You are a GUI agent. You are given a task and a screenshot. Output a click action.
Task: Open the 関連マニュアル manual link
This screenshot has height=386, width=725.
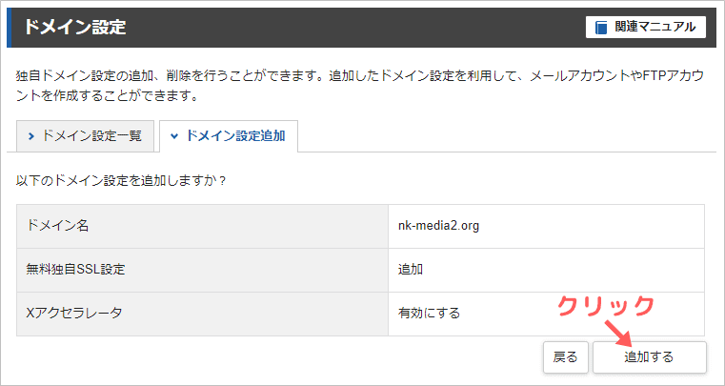(x=646, y=28)
